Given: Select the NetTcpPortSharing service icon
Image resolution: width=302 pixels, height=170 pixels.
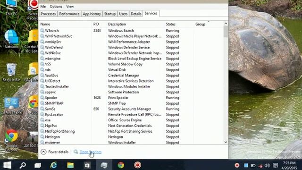Looking at the screenshot, I should click(x=42, y=131).
